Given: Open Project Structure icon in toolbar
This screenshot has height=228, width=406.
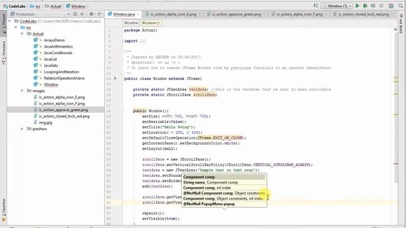Looking at the screenshot, I should pyautogui.click(x=391, y=6).
